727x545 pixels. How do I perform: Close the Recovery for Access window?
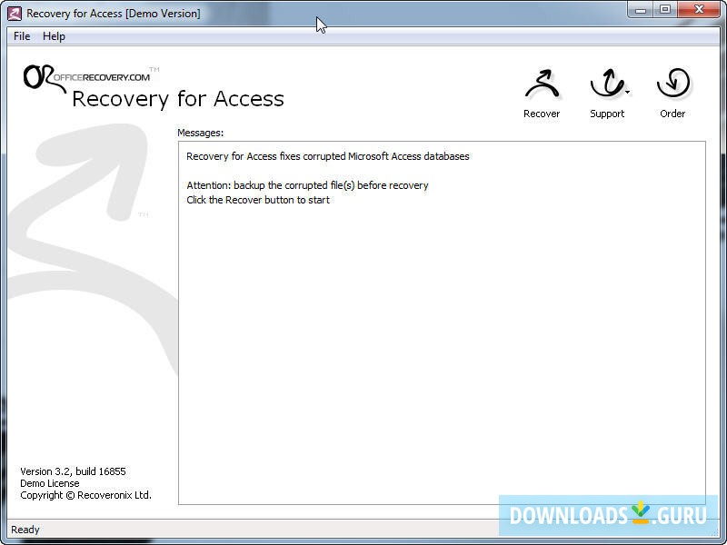click(x=699, y=10)
